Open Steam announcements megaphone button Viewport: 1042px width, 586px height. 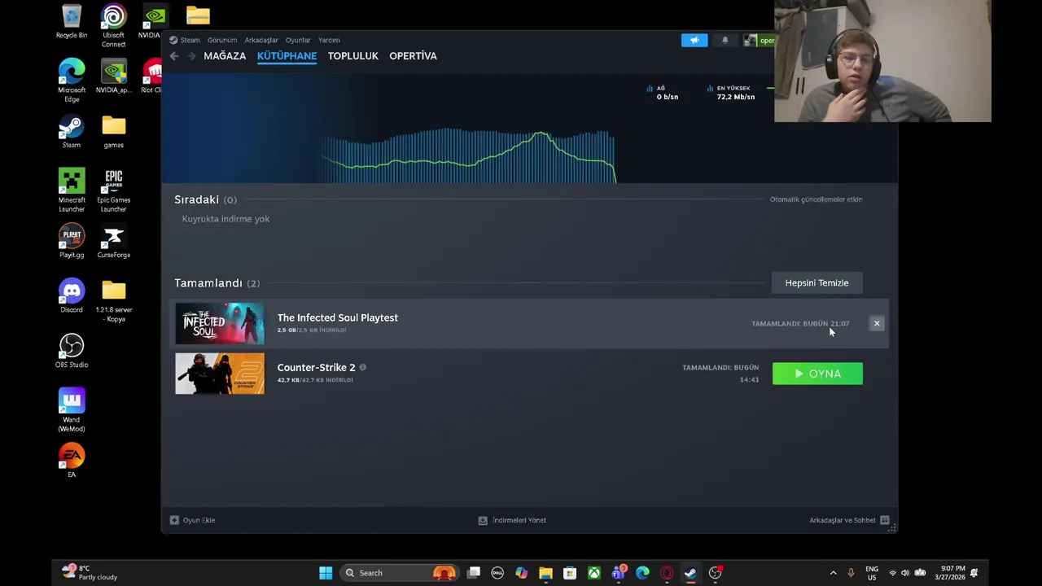(694, 41)
